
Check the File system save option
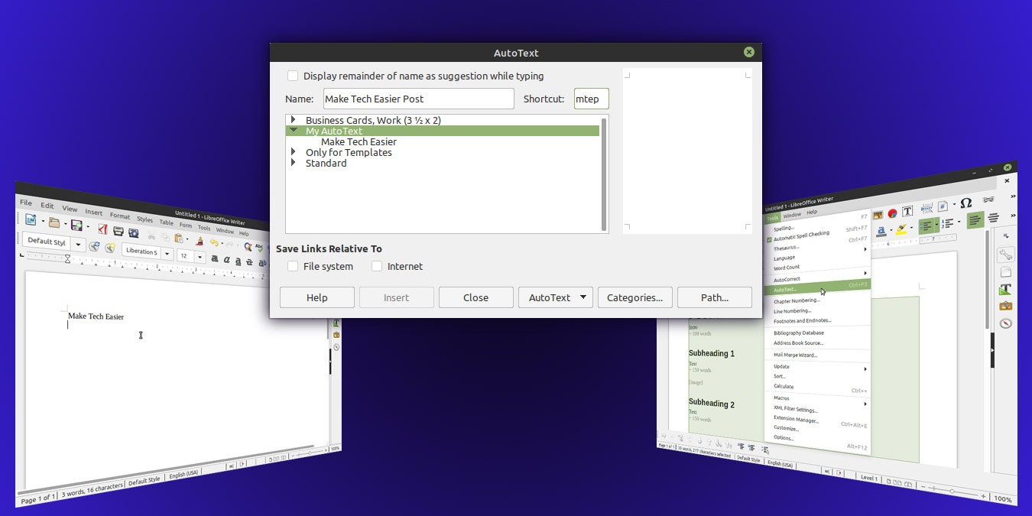click(293, 266)
